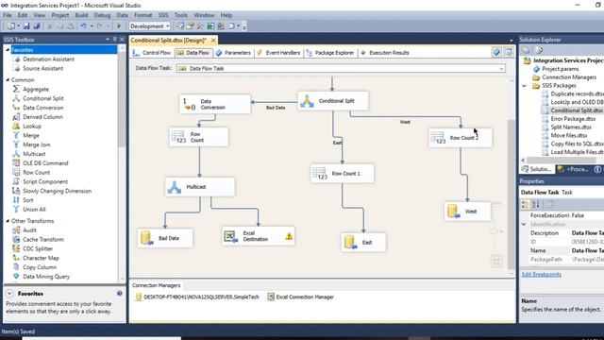Viewport: 604px width, 340px height.
Task: Pin the SSIS Toolbox panel
Action: [114, 40]
